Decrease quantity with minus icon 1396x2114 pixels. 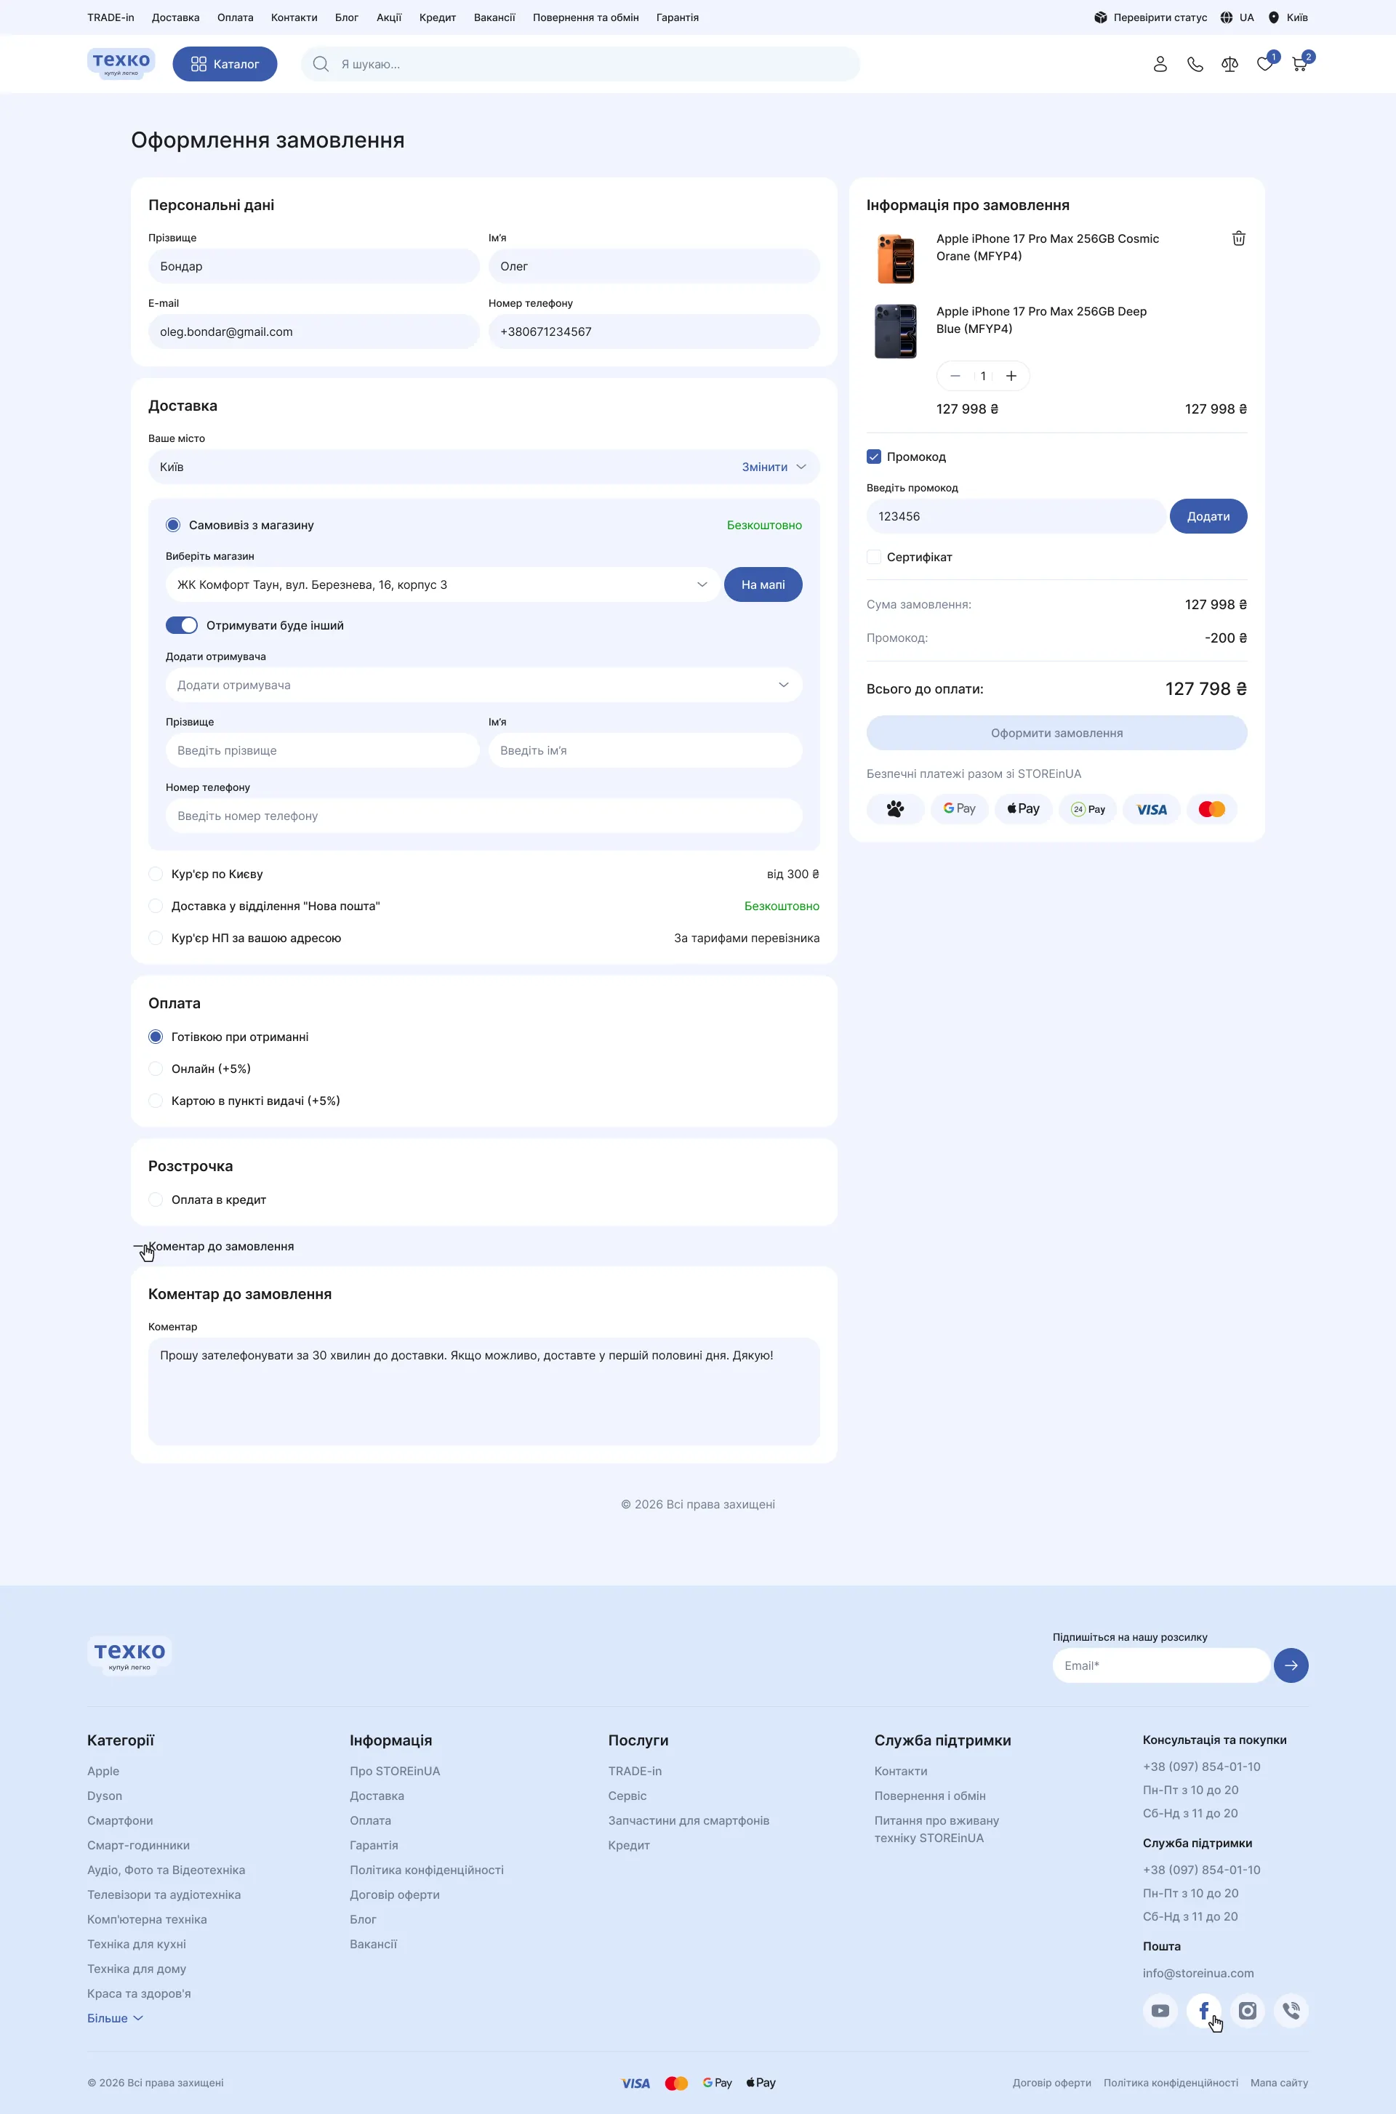pos(955,376)
